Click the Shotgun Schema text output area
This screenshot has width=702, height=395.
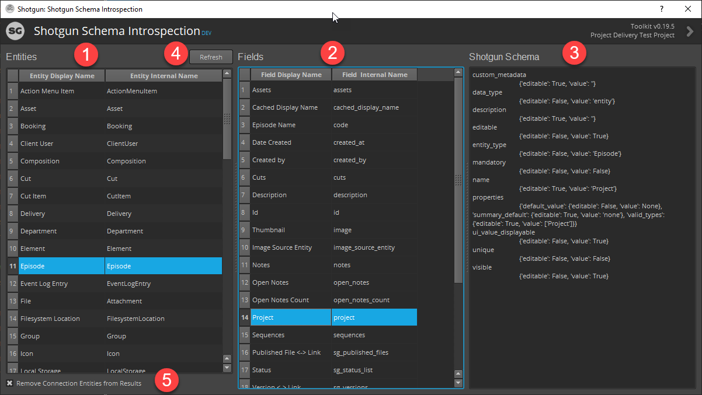coord(583,227)
